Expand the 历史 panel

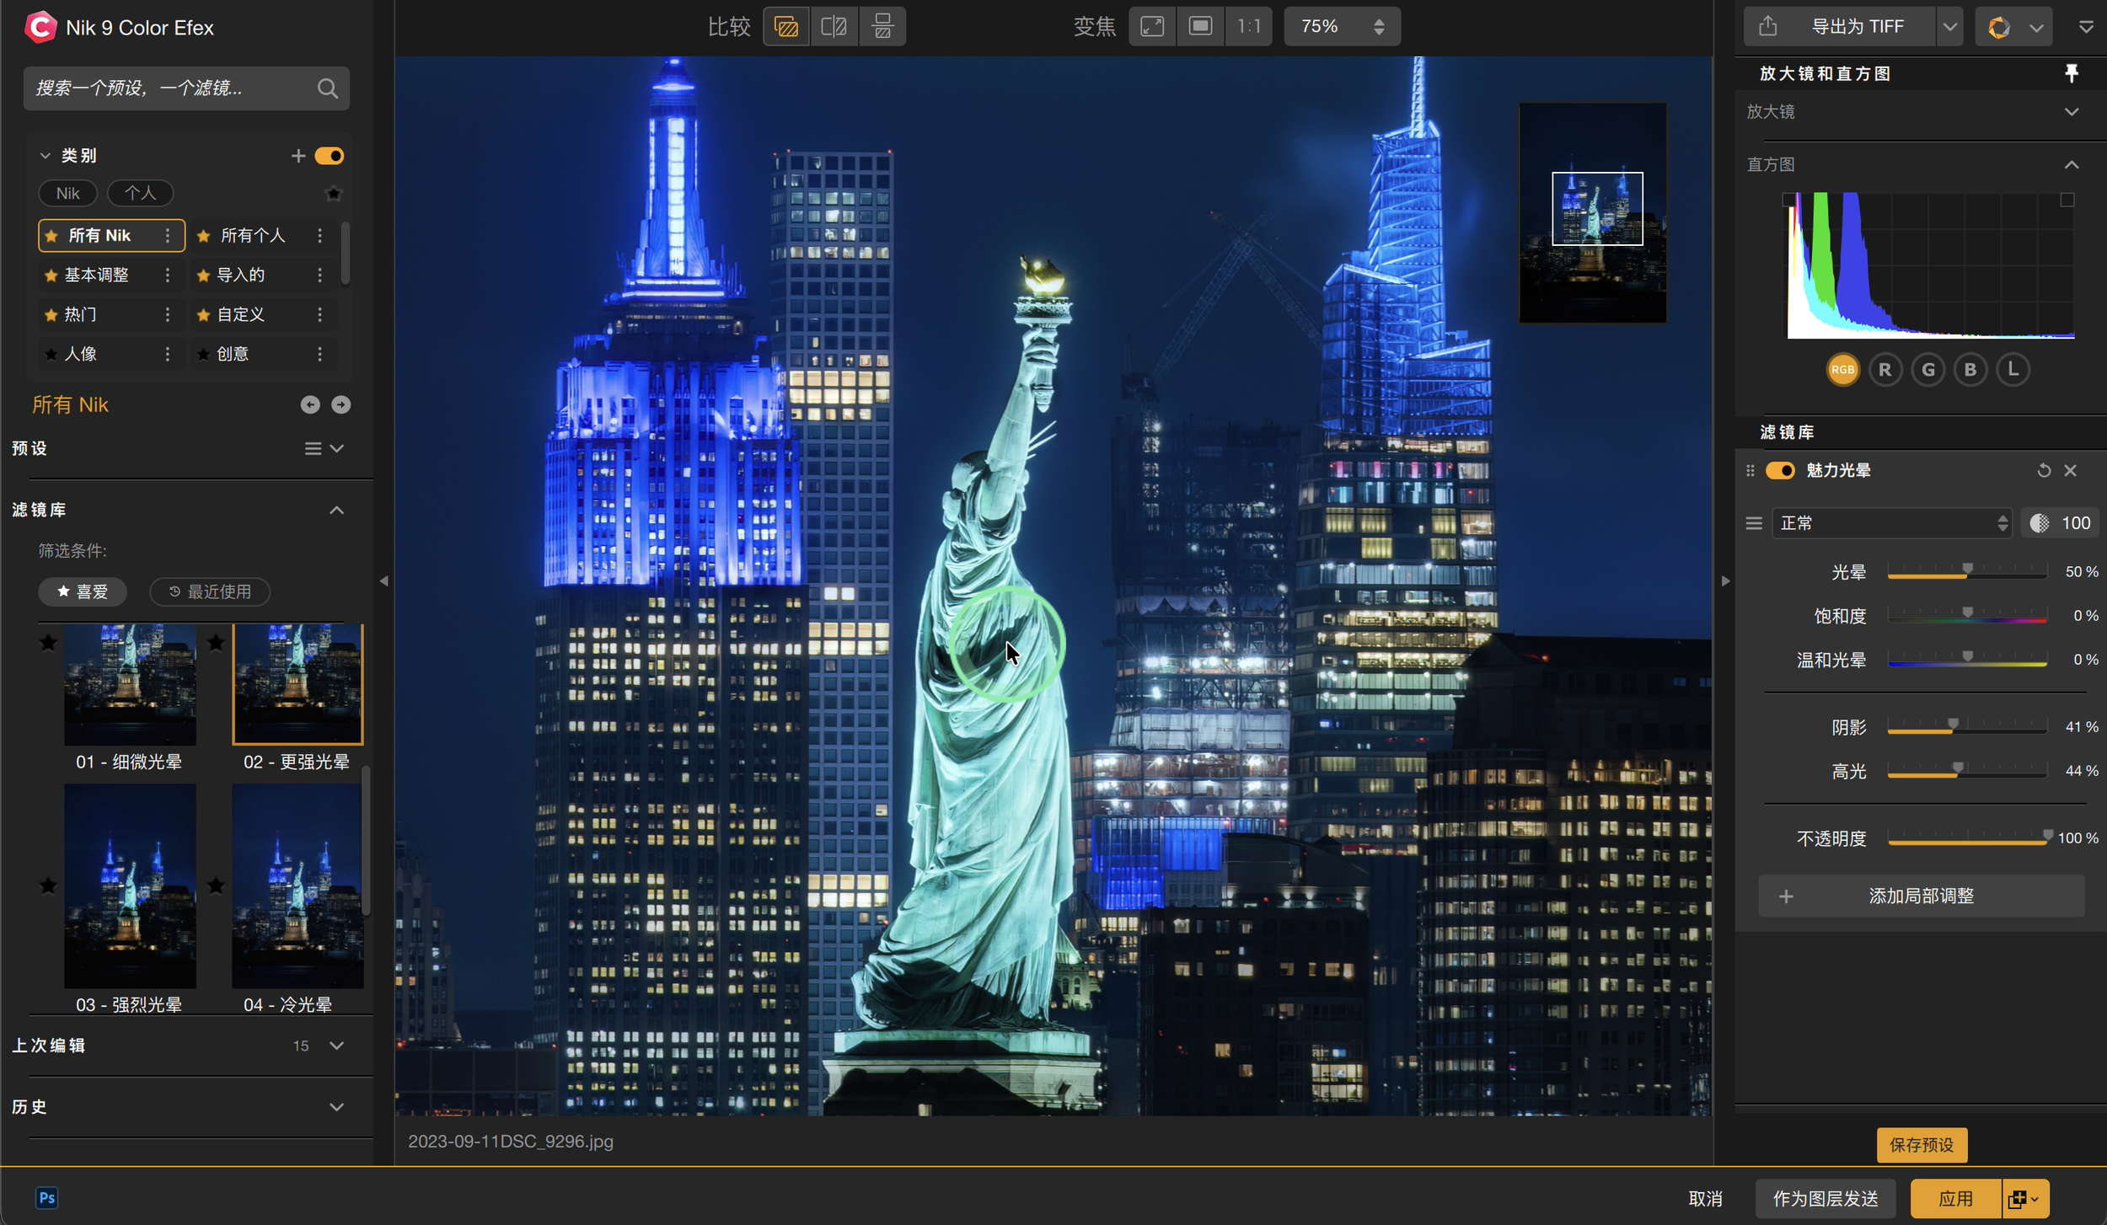tap(336, 1106)
